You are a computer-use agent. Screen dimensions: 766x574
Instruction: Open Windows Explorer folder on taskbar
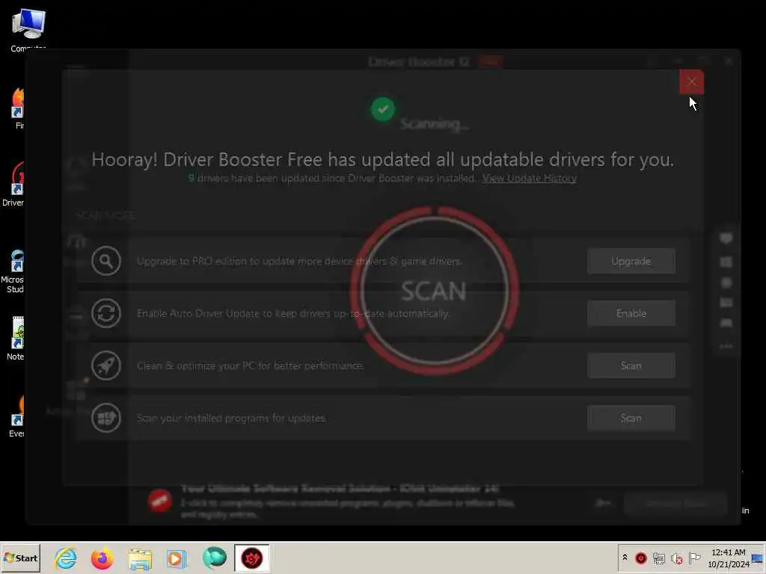140,558
